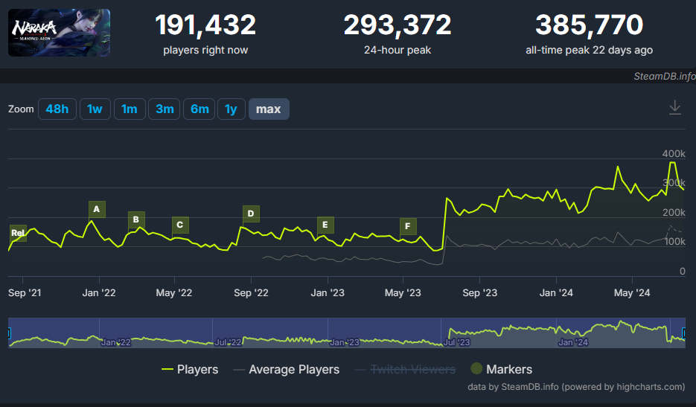The width and height of the screenshot is (696, 407).
Task: Click marker E on the player chart
Action: [x=325, y=225]
